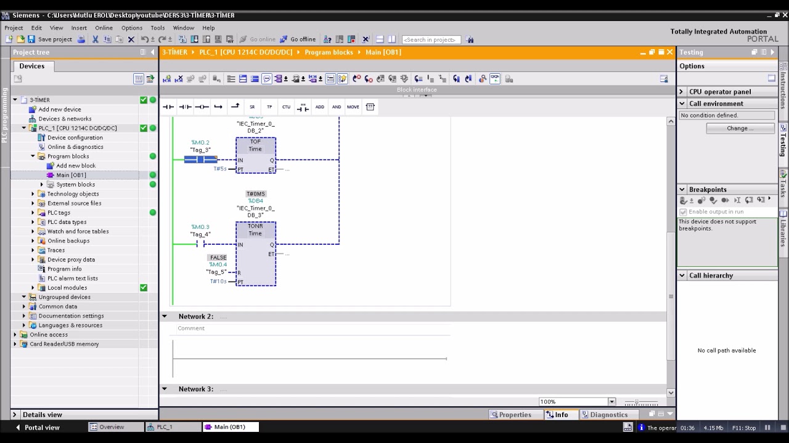Switch to the Diagnostics tab

[604, 415]
